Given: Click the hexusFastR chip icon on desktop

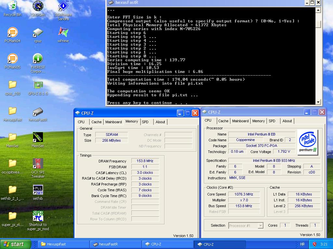Looking at the screenshot, I should click(x=38, y=112).
